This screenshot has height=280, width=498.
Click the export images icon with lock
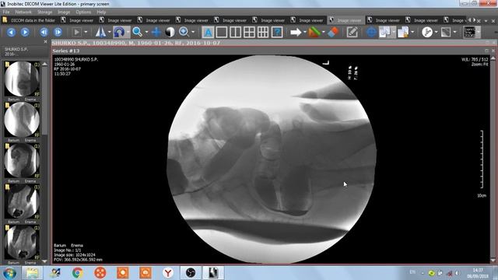pyautogui.click(x=403, y=32)
